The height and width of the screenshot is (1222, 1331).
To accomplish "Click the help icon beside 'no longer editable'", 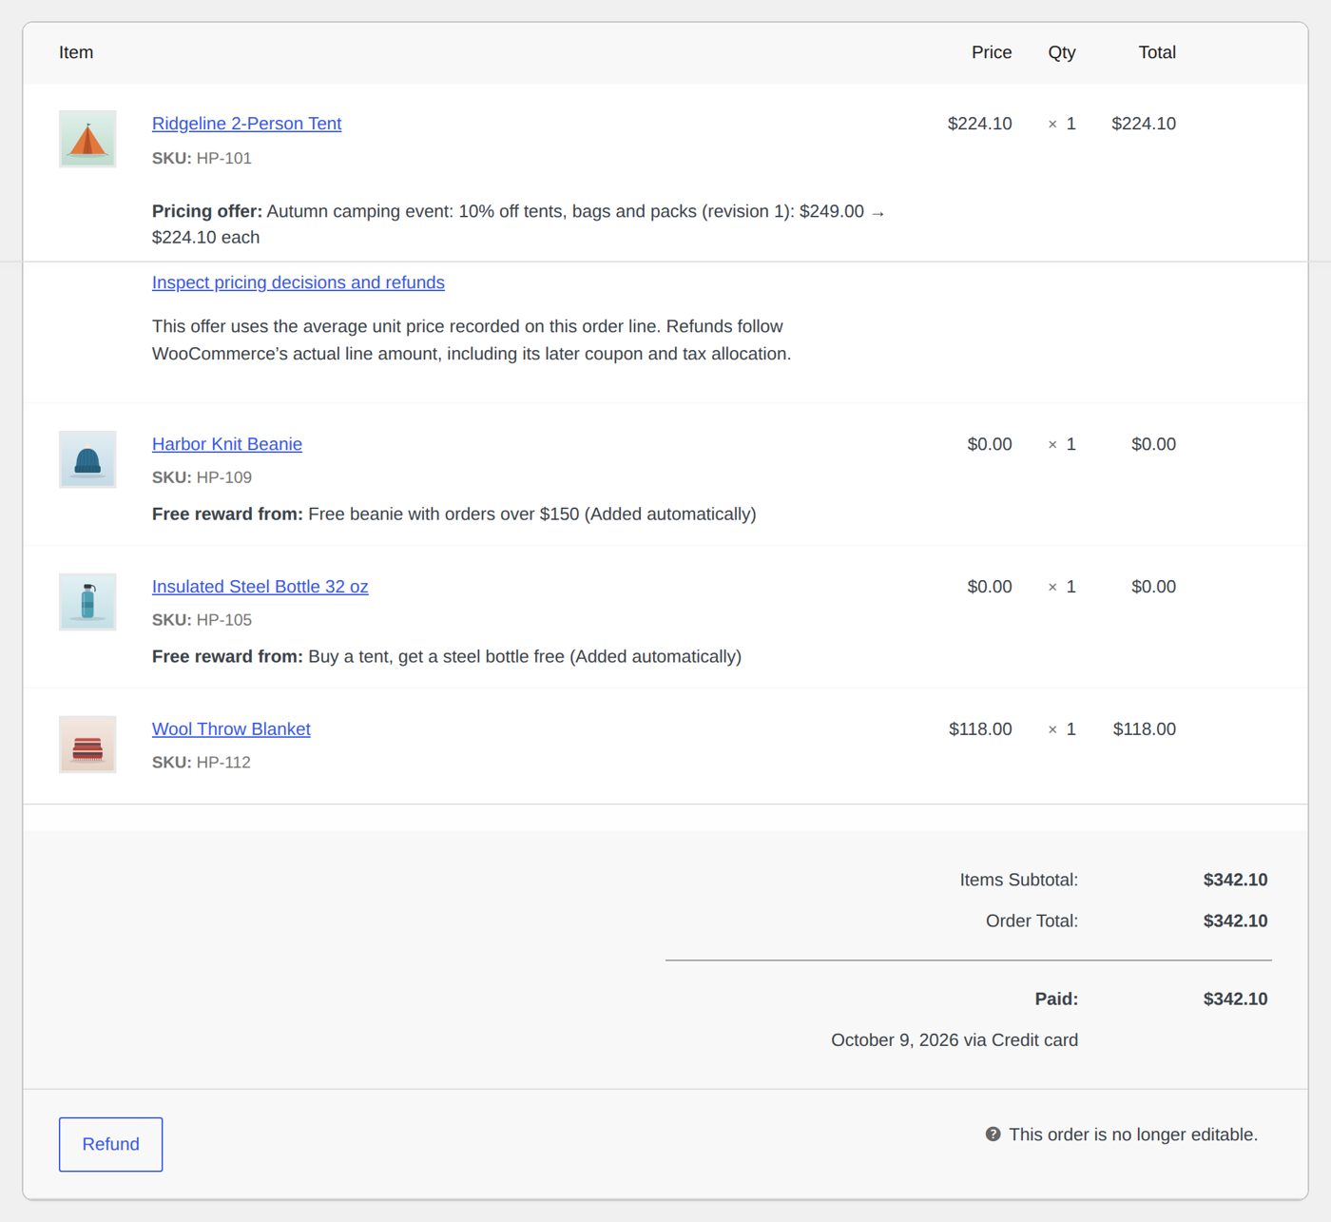I will tap(993, 1135).
